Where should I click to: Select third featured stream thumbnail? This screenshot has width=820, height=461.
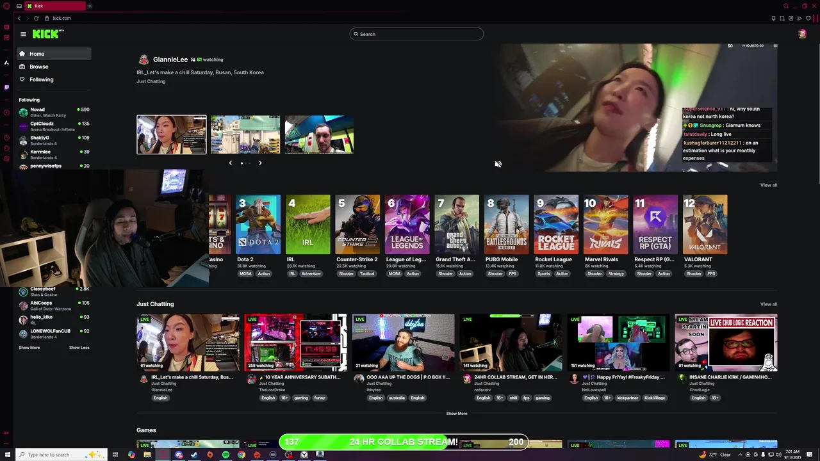coord(319,134)
